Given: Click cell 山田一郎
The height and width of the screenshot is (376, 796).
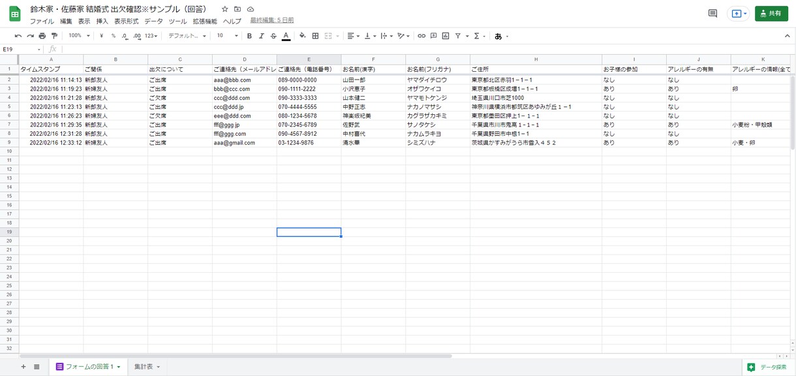Looking at the screenshot, I should click(x=373, y=80).
